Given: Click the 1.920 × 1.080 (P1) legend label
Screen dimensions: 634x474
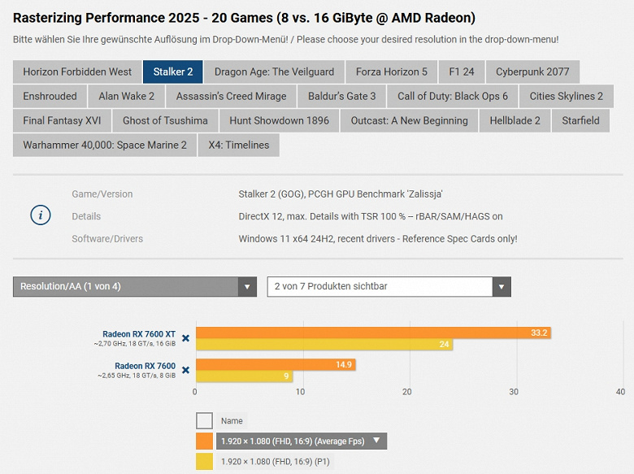Looking at the screenshot, I should 275,462.
